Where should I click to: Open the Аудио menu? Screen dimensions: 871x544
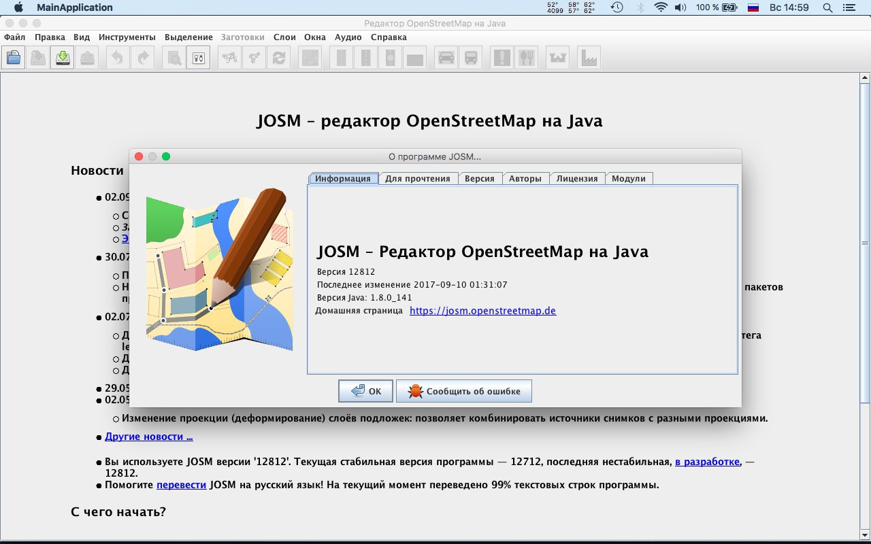348,37
